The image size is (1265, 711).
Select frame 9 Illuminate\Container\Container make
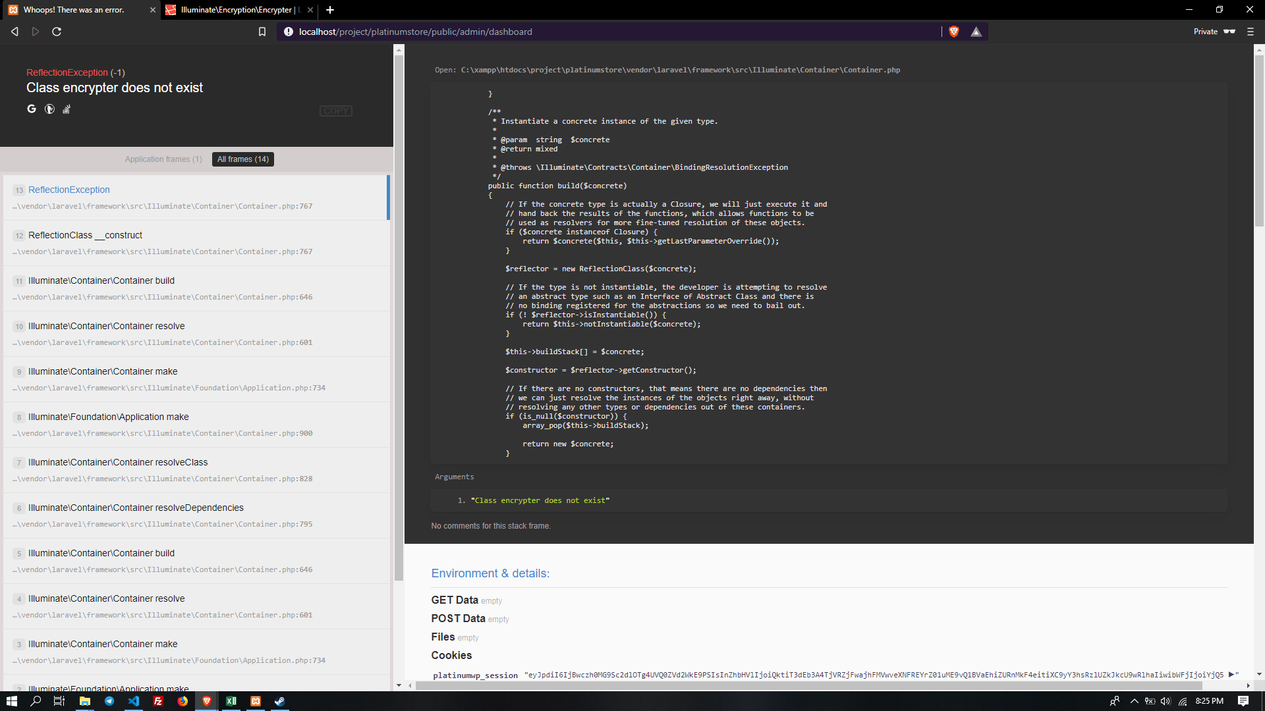coord(195,379)
